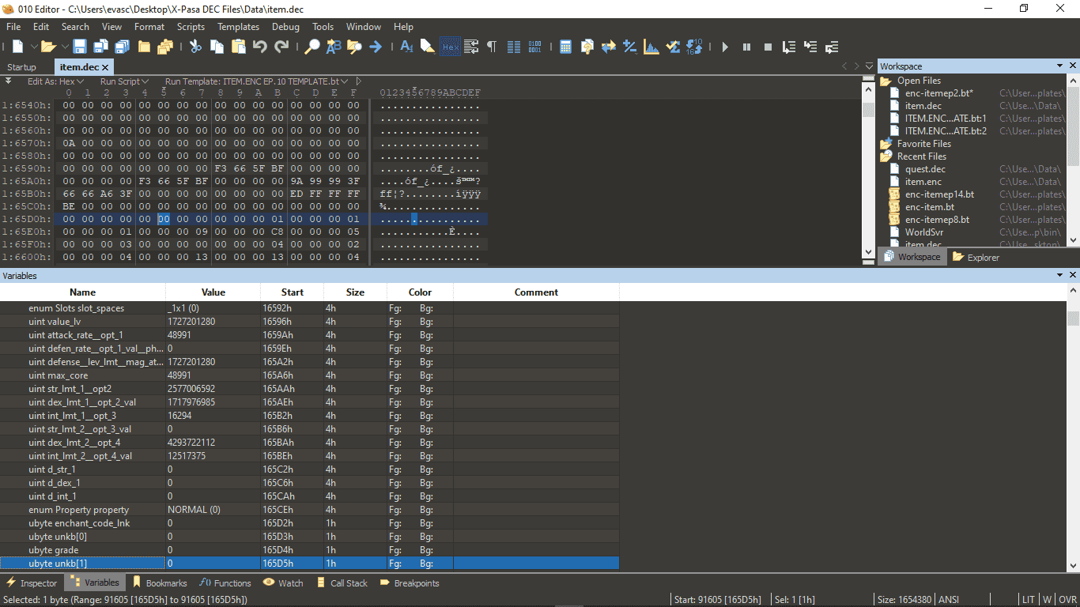Click the New file icon

coord(17,47)
